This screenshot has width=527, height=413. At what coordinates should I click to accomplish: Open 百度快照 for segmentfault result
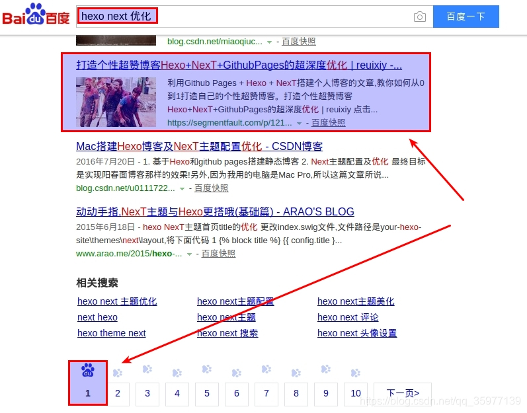[329, 122]
